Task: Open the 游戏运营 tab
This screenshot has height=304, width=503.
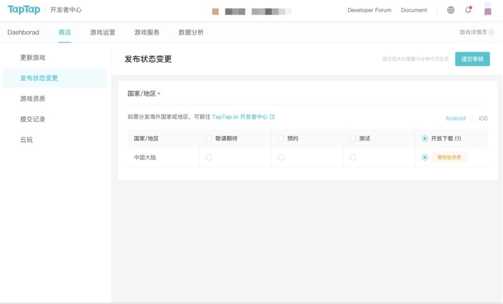Action: click(102, 33)
